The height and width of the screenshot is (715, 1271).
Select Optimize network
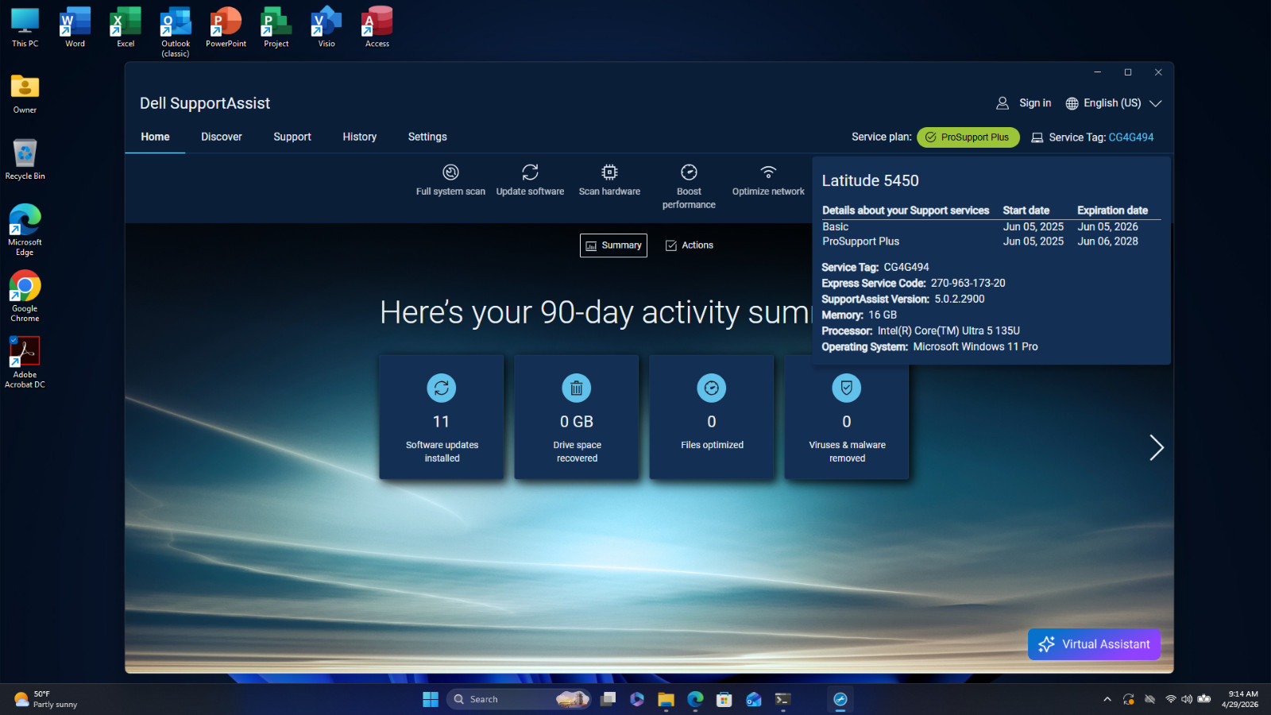coord(768,180)
